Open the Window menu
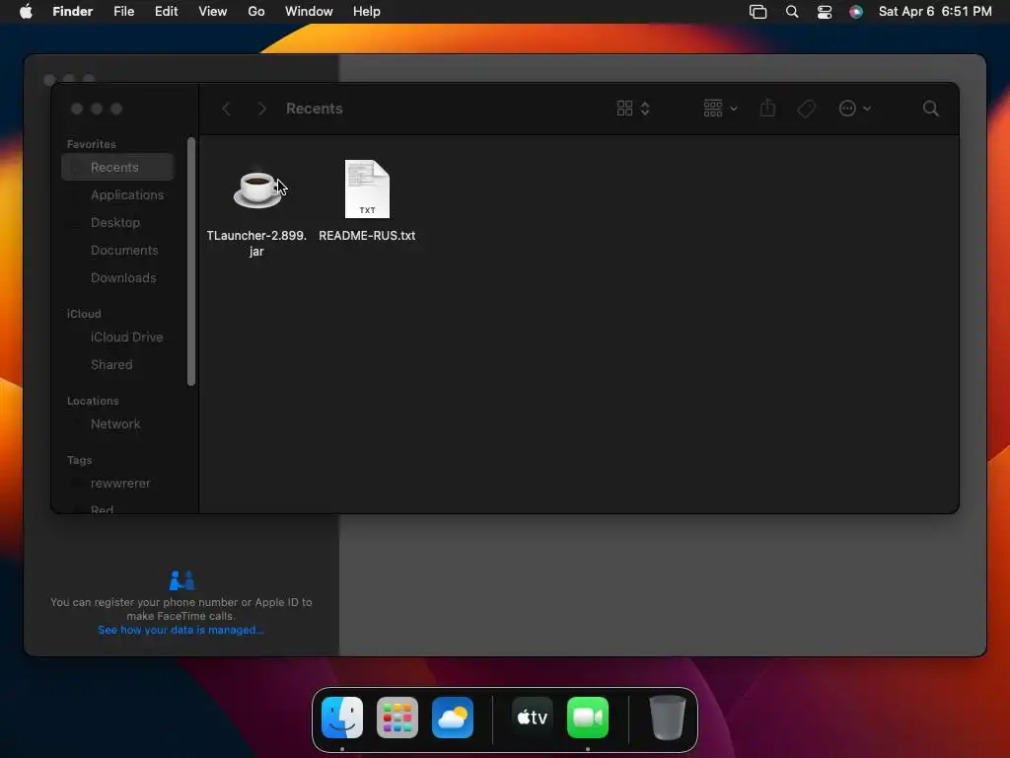Screen dimensions: 1010x758 [309, 12]
